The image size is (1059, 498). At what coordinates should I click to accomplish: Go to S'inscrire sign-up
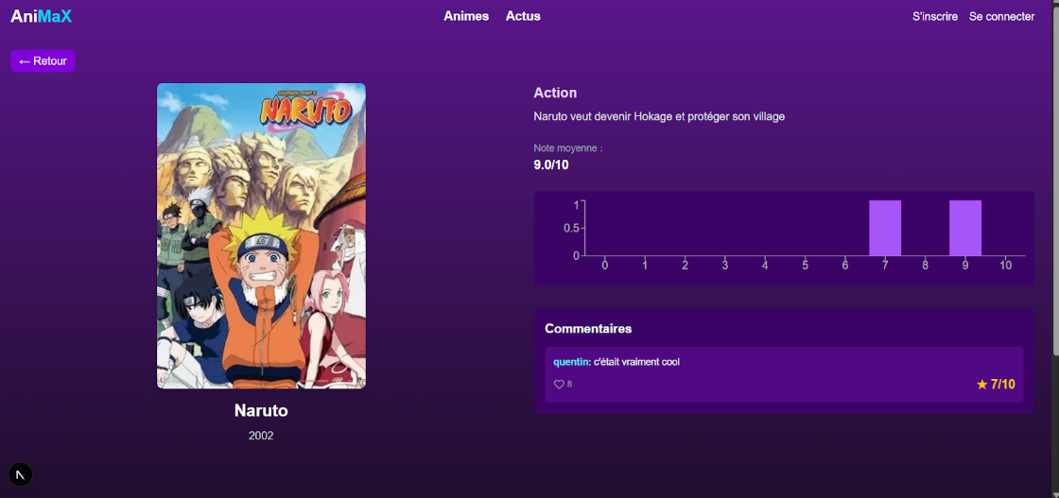(935, 17)
